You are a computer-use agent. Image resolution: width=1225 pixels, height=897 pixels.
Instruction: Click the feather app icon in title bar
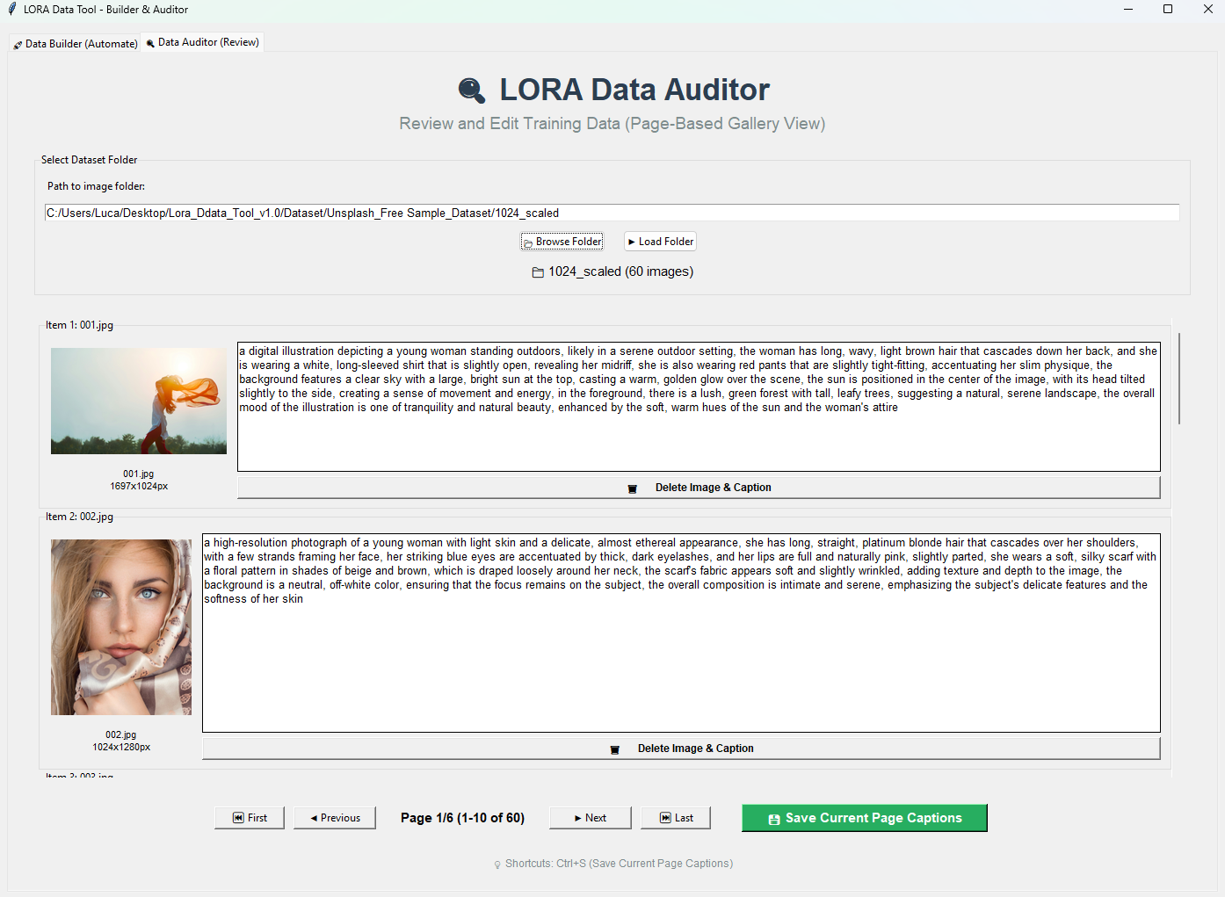click(12, 10)
